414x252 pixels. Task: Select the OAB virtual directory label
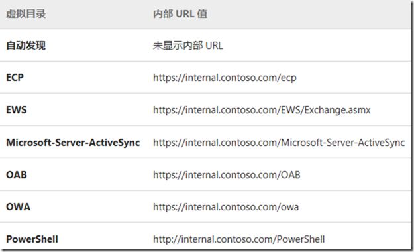[17, 175]
